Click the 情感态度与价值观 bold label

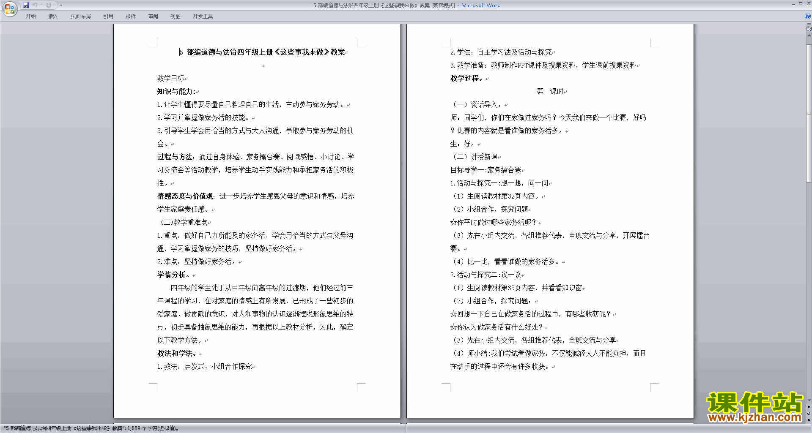185,196
